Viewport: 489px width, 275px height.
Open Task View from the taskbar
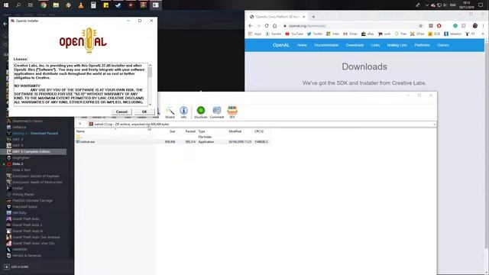[x=31, y=5]
